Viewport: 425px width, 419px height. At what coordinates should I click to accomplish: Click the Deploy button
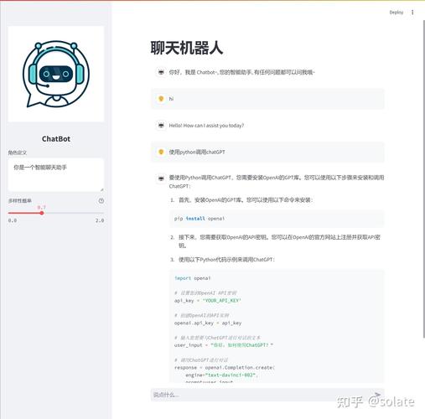pyautogui.click(x=396, y=13)
